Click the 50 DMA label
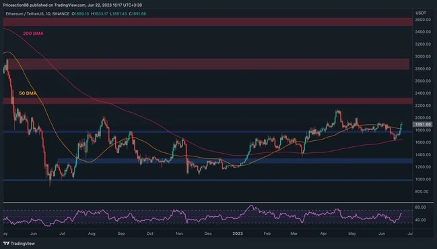The height and width of the screenshot is (249, 437). [x=28, y=93]
